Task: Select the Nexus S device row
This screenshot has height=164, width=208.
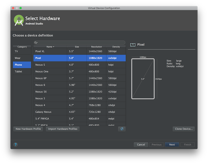Action: tap(80, 65)
